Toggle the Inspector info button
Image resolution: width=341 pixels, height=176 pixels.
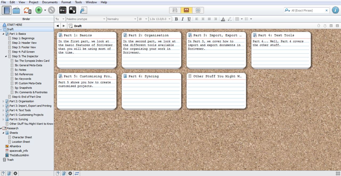[x=335, y=10]
